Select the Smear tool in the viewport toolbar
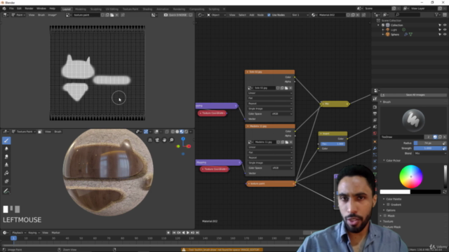Screen dimensions: 449x252 6,157
